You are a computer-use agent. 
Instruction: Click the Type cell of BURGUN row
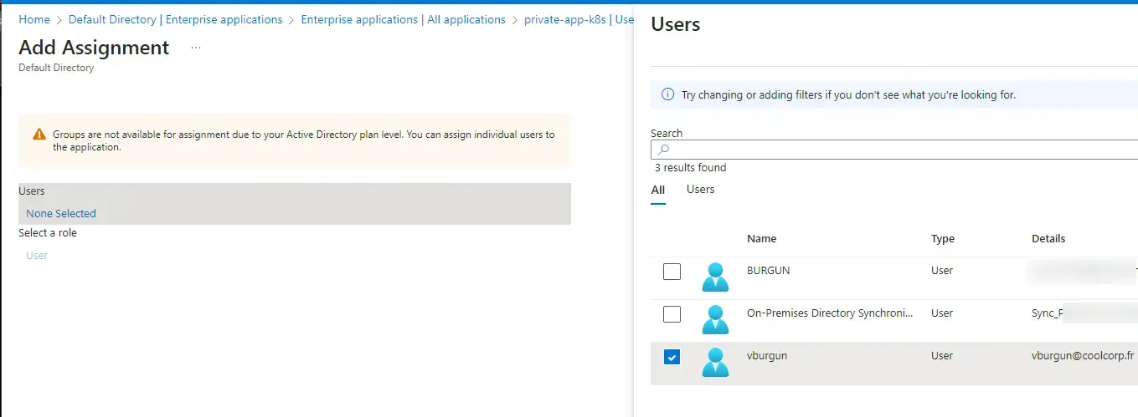tap(942, 271)
